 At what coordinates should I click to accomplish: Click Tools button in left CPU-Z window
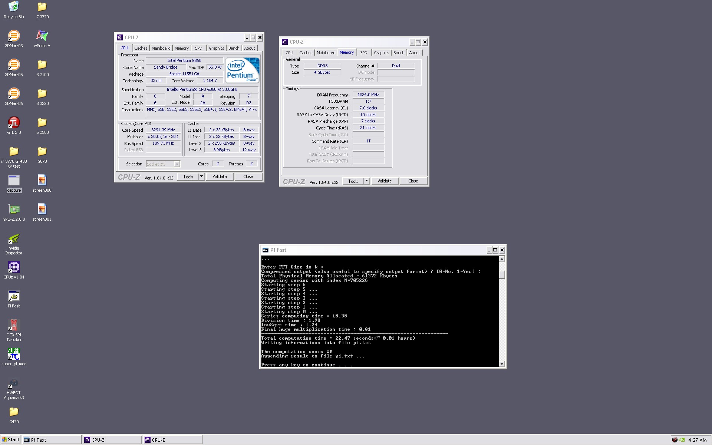[188, 177]
